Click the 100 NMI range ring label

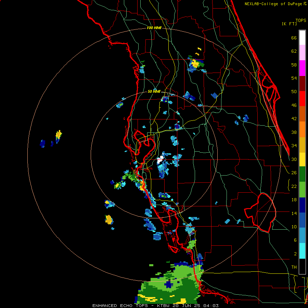click(x=154, y=28)
